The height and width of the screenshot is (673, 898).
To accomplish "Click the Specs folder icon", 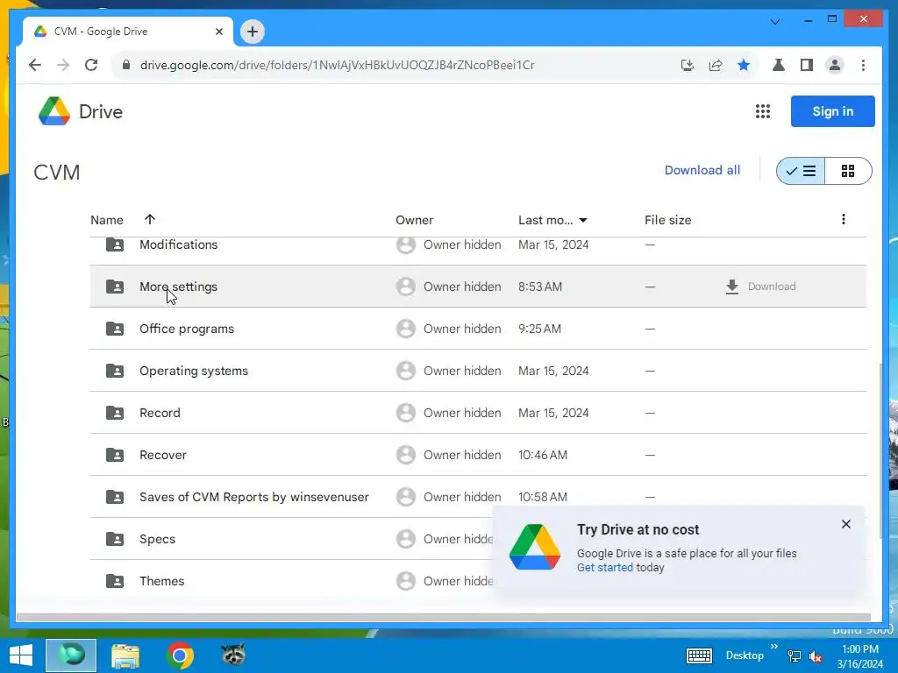I will 115,539.
